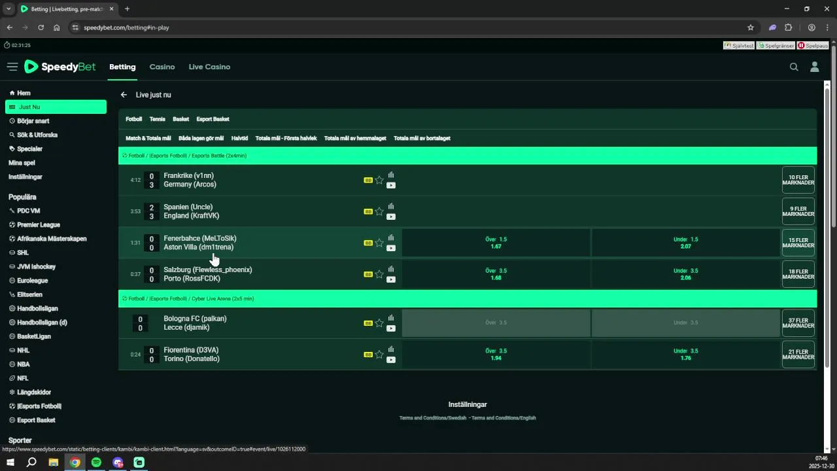This screenshot has height=471, width=837.
Task: Switch to the Casino tab
Action: (162, 67)
